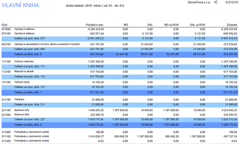Image resolution: width=240 pixels, height=144 pixels.
Task: Click the value -648 992,64
Action: click(230, 34)
